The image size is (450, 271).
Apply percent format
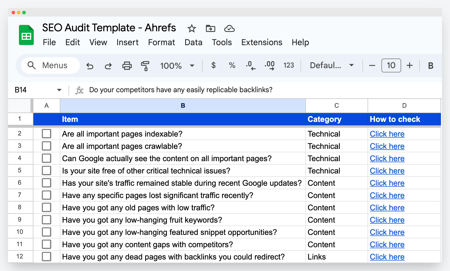click(232, 65)
